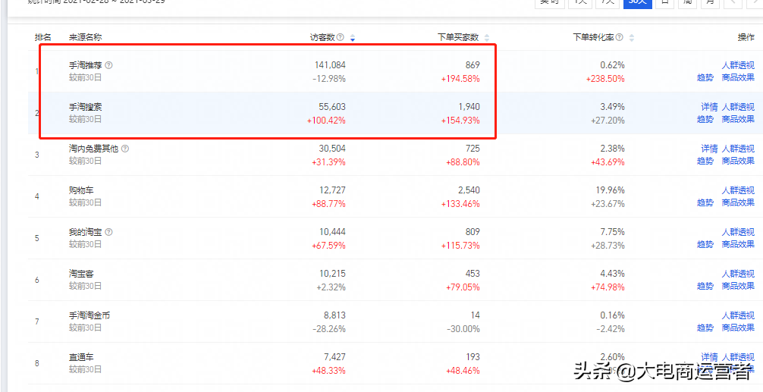Click the 排名 column header

coord(42,37)
